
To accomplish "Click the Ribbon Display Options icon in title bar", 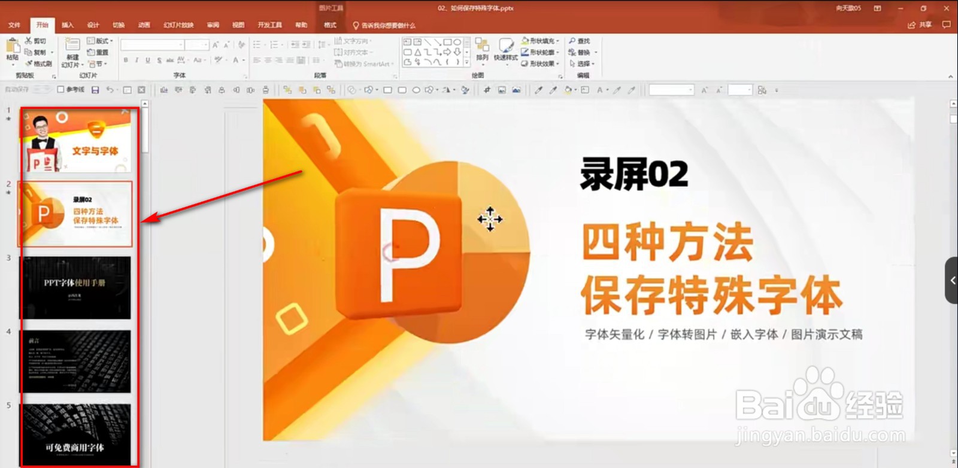I will click(877, 8).
